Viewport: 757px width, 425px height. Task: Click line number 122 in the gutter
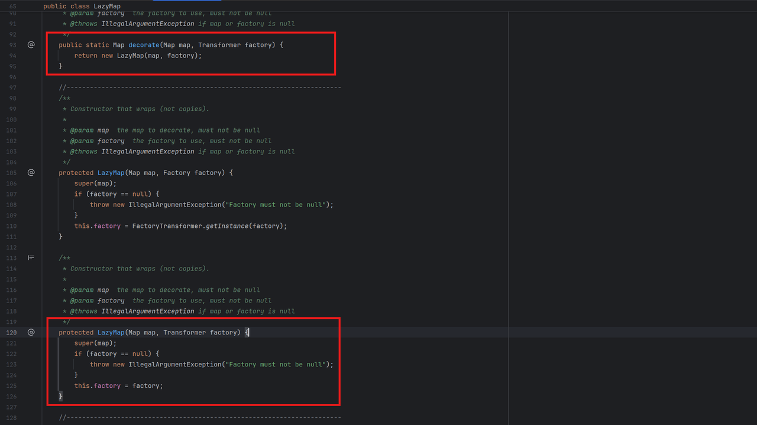pos(11,354)
